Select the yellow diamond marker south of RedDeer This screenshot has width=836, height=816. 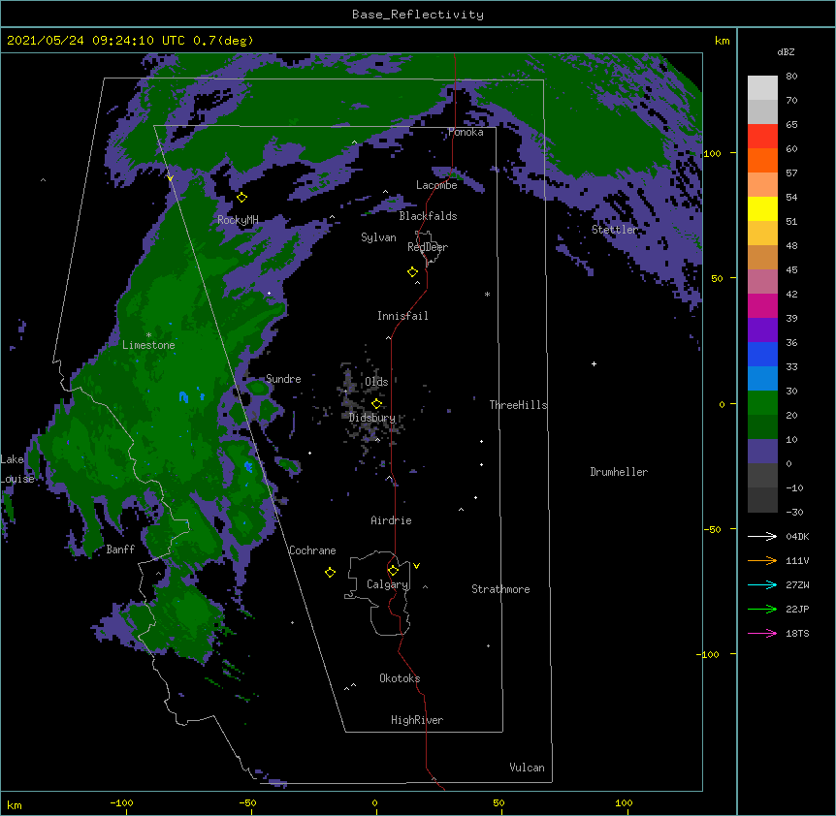[413, 272]
